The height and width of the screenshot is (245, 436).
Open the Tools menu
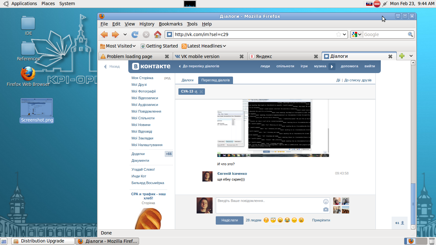coord(192,24)
